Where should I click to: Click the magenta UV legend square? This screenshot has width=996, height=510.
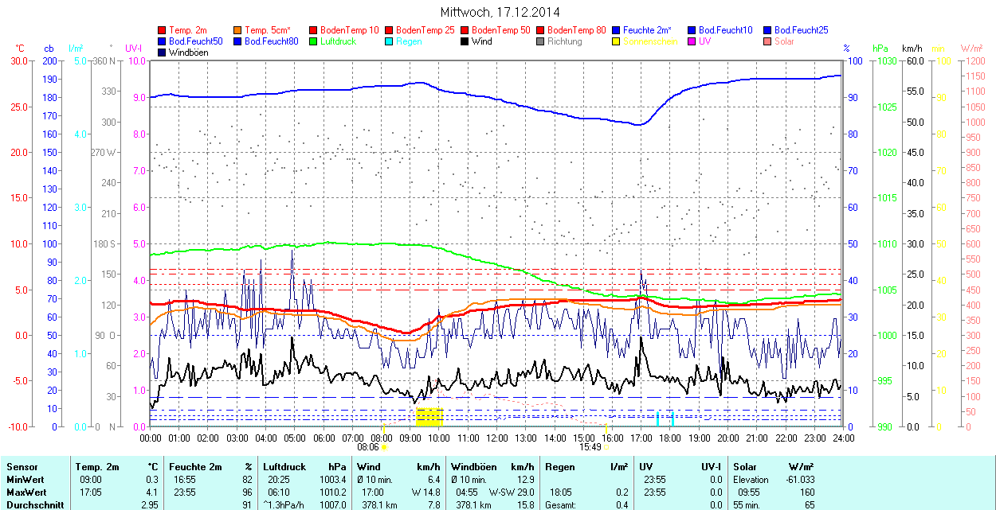tap(692, 41)
